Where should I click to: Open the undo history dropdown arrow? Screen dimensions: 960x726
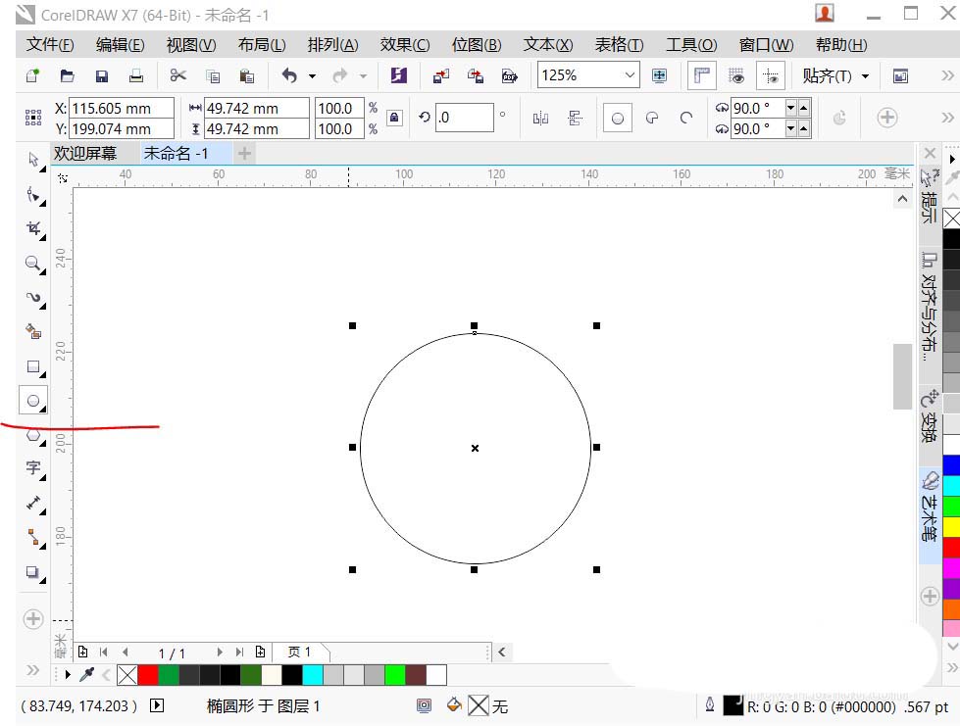click(x=312, y=75)
